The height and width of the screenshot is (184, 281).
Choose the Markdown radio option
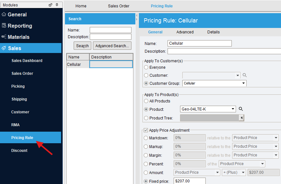(x=146, y=138)
